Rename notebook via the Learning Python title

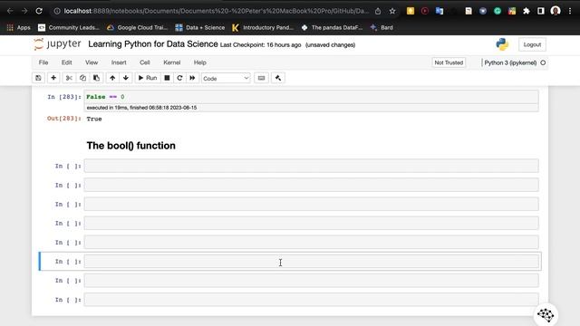pos(153,44)
